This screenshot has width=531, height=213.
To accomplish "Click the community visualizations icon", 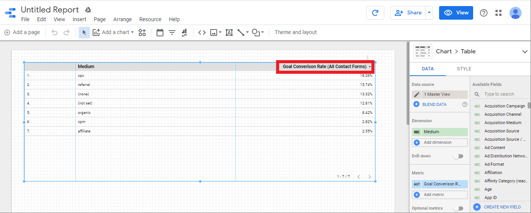I will point(142,33).
